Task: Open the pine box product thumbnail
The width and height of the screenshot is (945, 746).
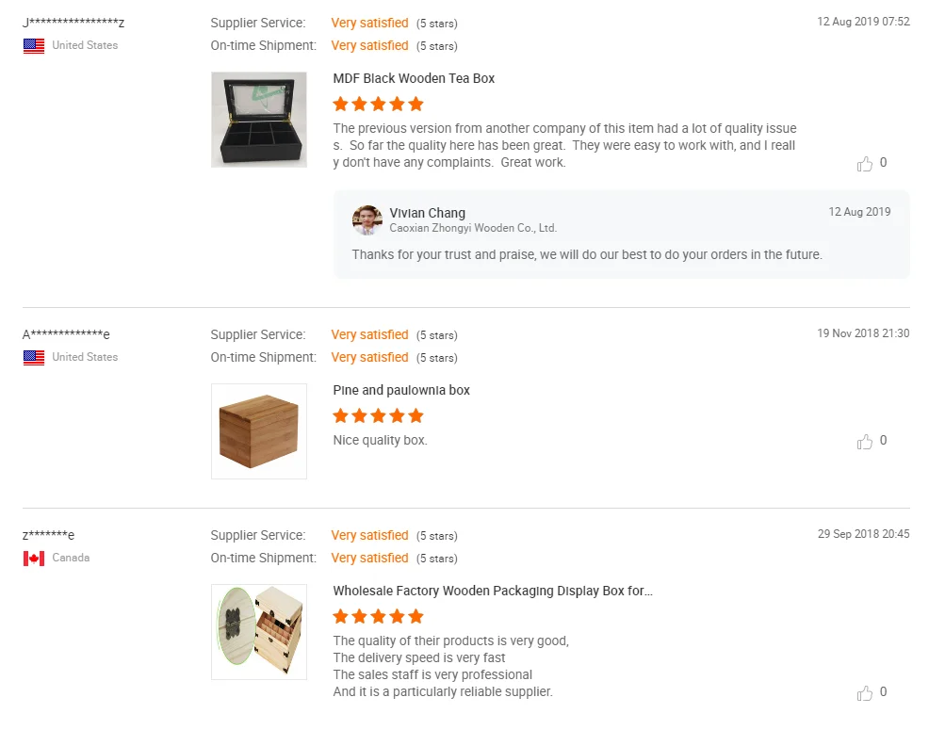Action: (259, 431)
